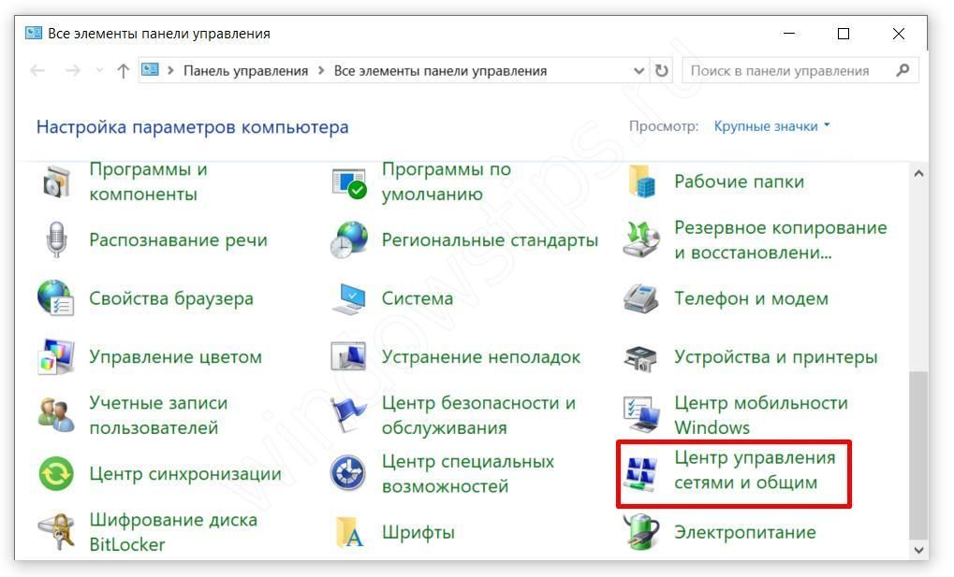This screenshot has height=577, width=954.
Task: Expand the Крупные значки view dropdown
Action: click(x=771, y=126)
